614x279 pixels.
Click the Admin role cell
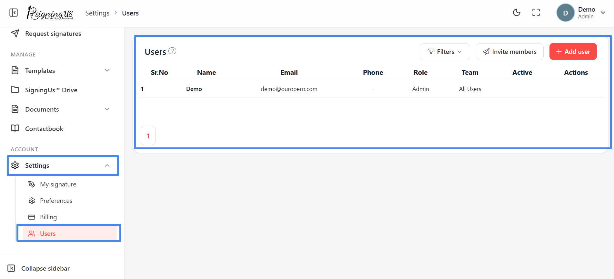tap(420, 89)
